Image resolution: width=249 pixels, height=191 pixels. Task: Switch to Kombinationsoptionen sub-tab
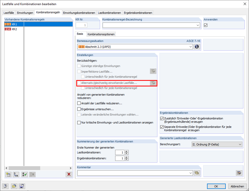pyautogui.click(x=101, y=34)
